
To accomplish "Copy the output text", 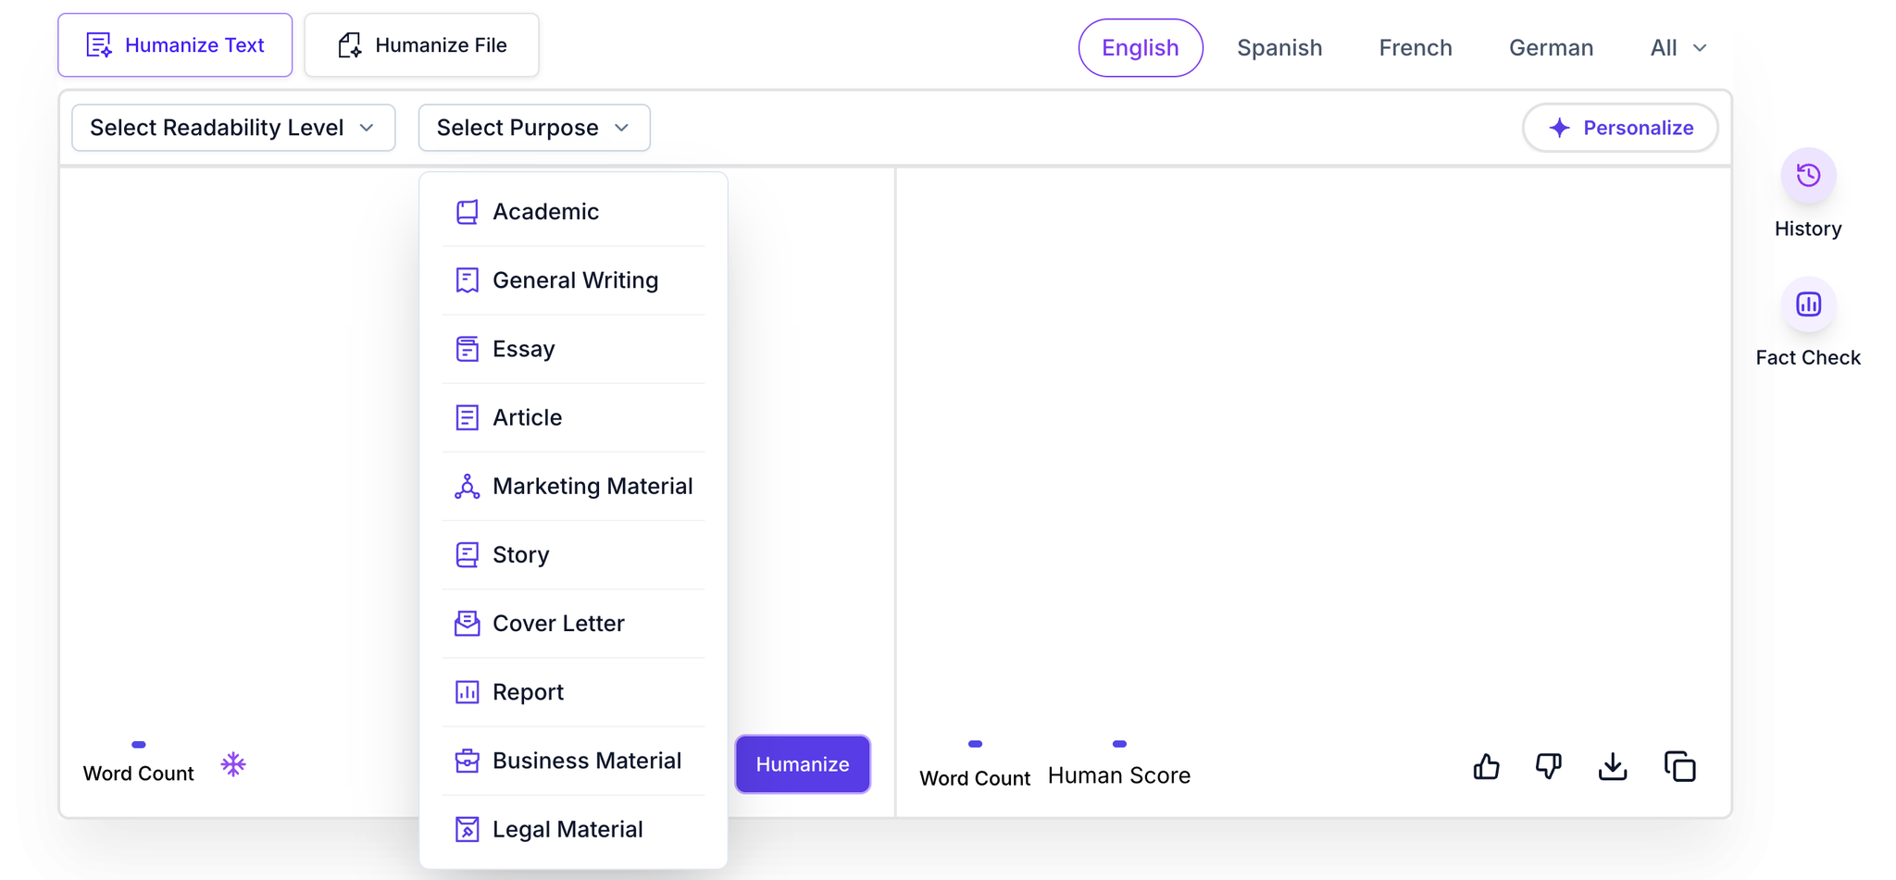I will [x=1679, y=766].
